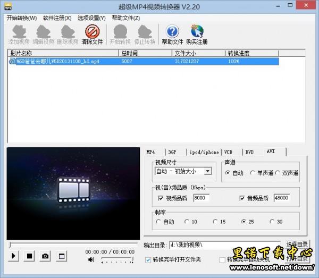The height and width of the screenshot is (278, 319).
Task: Click the 开始转换 toolbar icon
Action: [121, 34]
